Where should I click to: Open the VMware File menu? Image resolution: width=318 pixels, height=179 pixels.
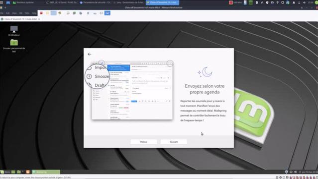[x=2, y=13]
